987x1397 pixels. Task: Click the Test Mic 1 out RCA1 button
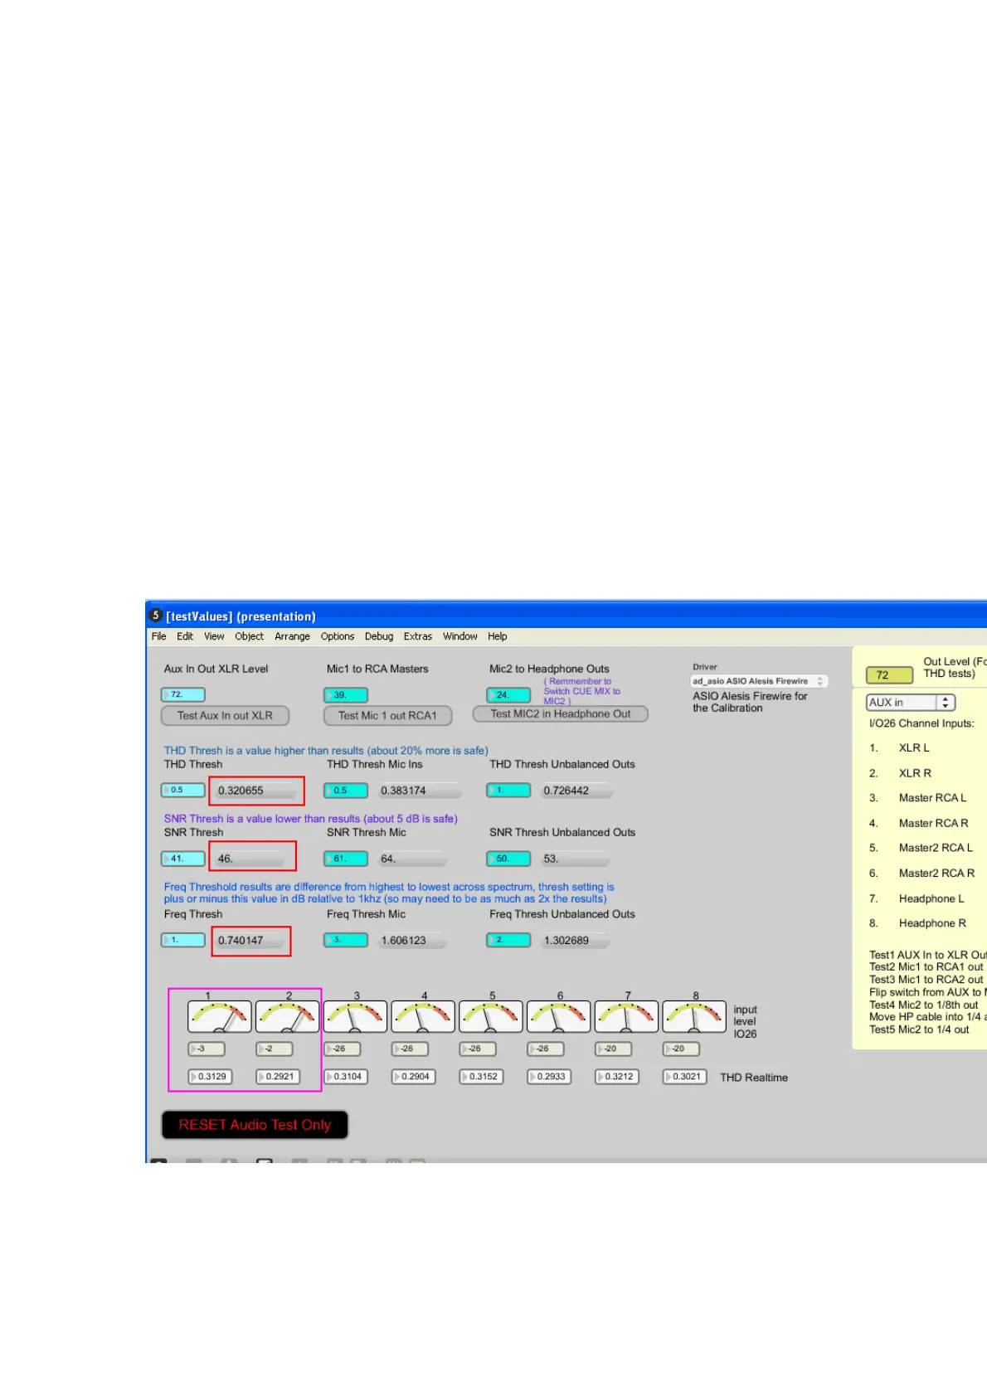(x=387, y=716)
